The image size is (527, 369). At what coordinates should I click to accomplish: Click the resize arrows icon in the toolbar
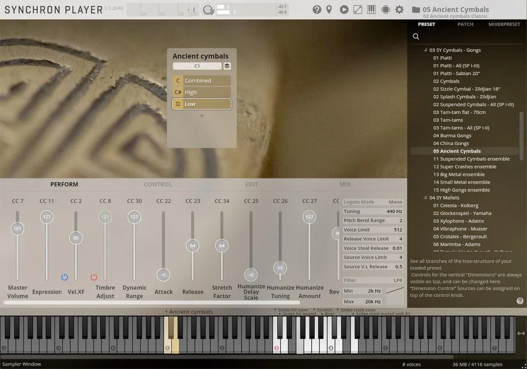pos(357,9)
